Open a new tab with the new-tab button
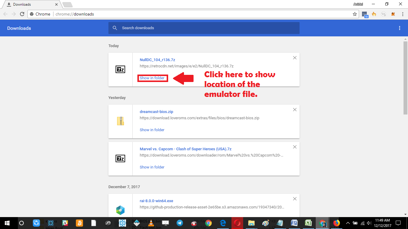The width and height of the screenshot is (408, 229). point(68,5)
